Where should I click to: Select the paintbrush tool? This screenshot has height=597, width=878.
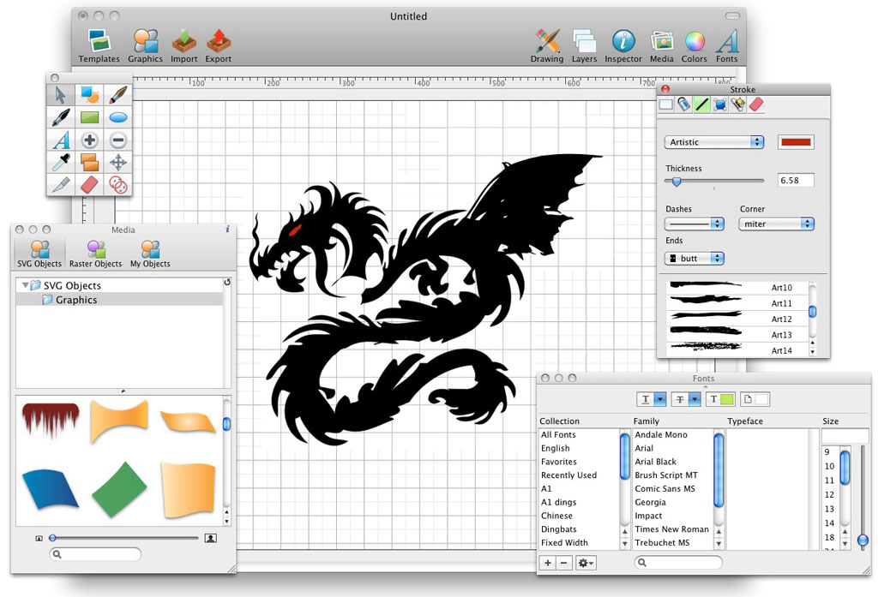click(118, 95)
